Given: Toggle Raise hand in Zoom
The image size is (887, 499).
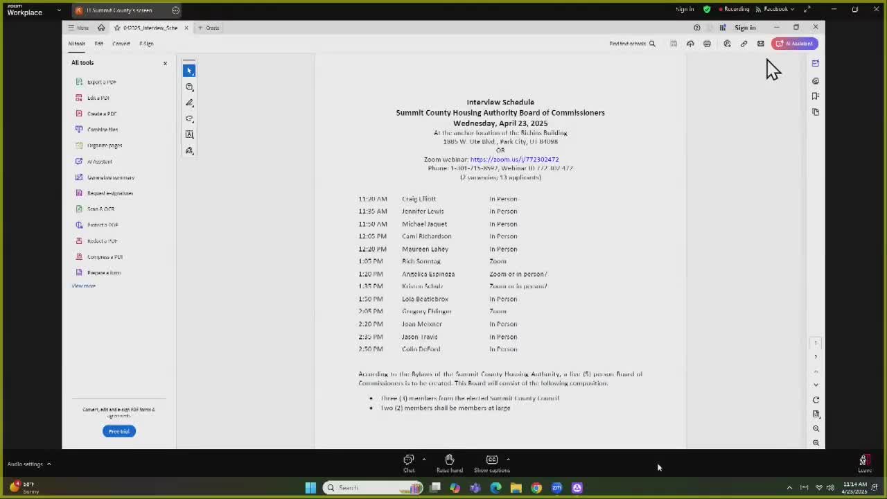Looking at the screenshot, I should [x=449, y=463].
